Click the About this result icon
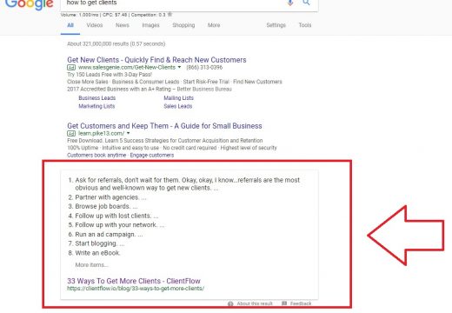This screenshot has width=452, height=313. [x=230, y=303]
